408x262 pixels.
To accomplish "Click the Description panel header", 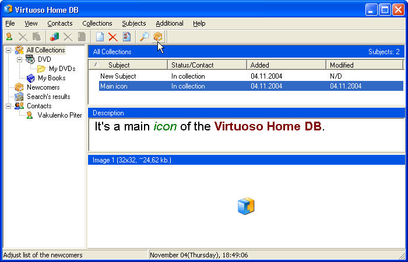I will [247, 113].
